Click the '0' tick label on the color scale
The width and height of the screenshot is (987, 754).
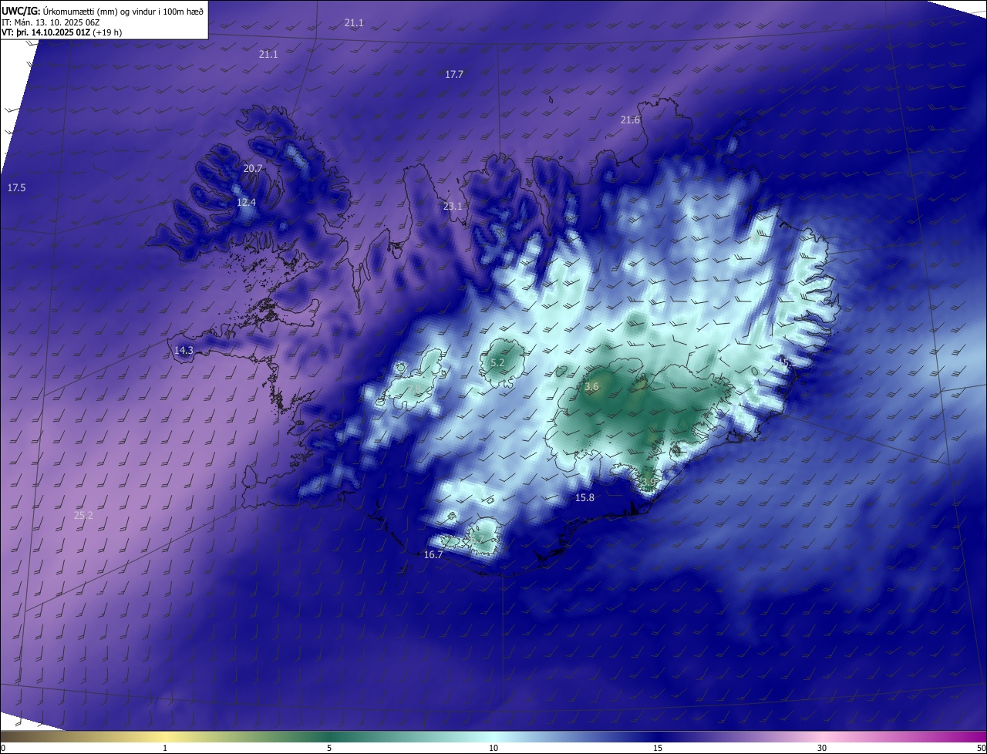coord(3,748)
